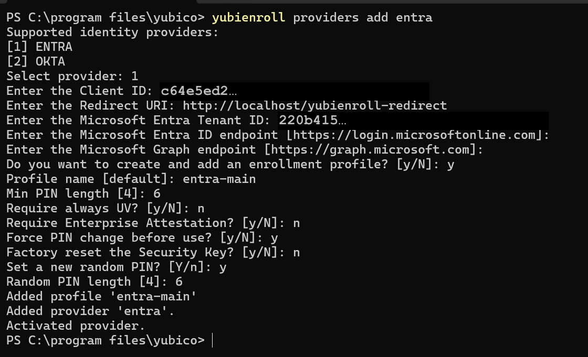This screenshot has width=588, height=357.
Task: Click the [2] OKTA provider option
Action: coord(36,61)
